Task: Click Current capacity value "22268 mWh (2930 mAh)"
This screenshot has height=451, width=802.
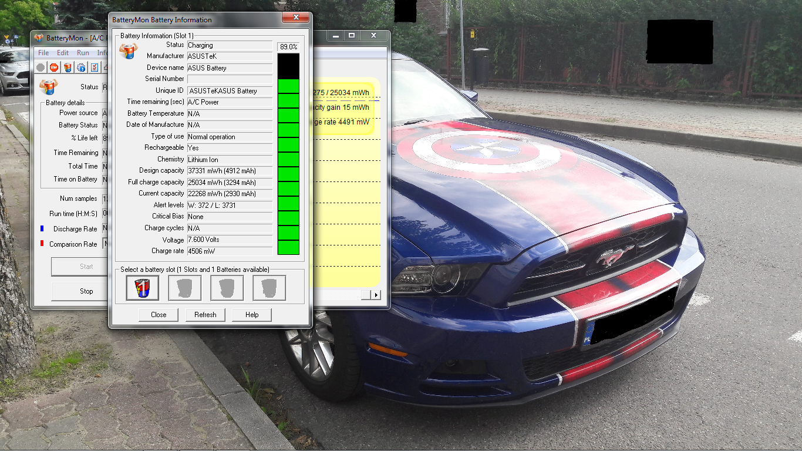Action: 230,194
